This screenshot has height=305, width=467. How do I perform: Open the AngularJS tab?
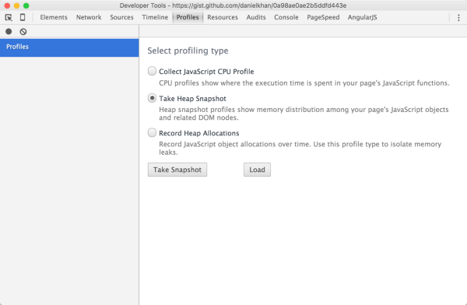click(362, 17)
